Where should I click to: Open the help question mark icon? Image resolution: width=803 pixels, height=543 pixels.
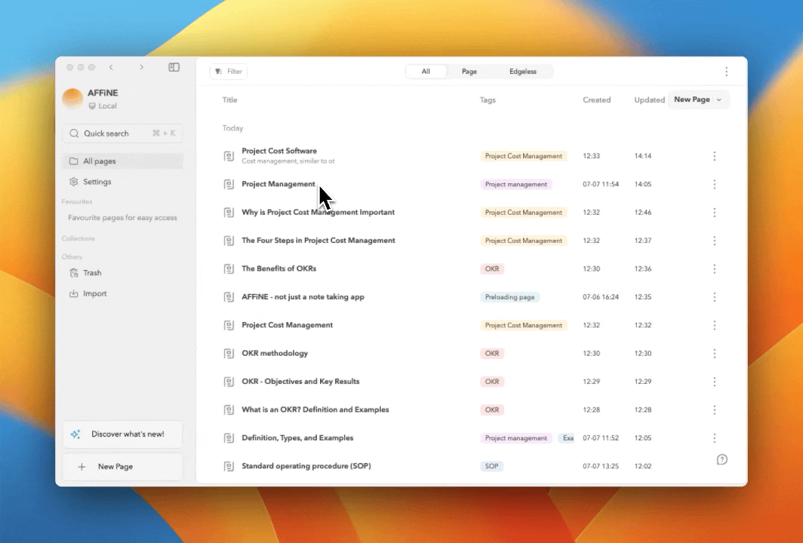coord(722,459)
